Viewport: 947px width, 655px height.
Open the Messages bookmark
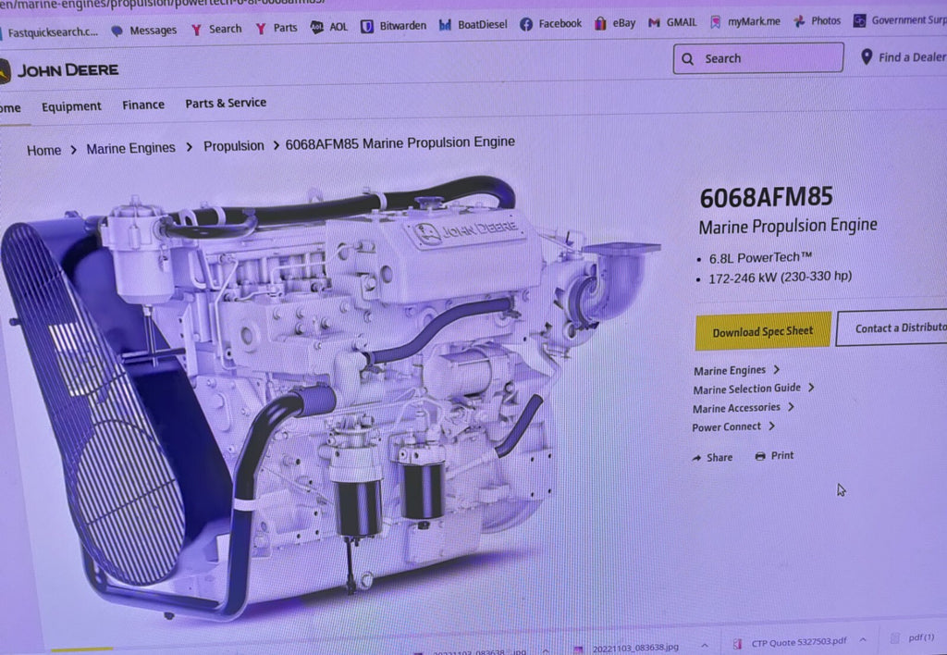pos(143,31)
